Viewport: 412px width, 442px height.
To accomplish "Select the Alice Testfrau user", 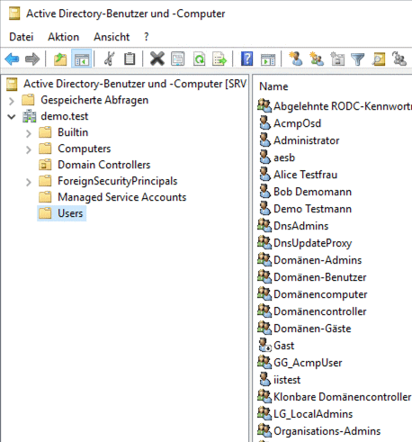I will pyautogui.click(x=305, y=175).
